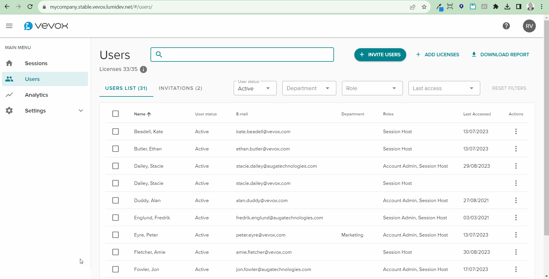
Task: Open browser downloads icon
Action: [x=507, y=7]
